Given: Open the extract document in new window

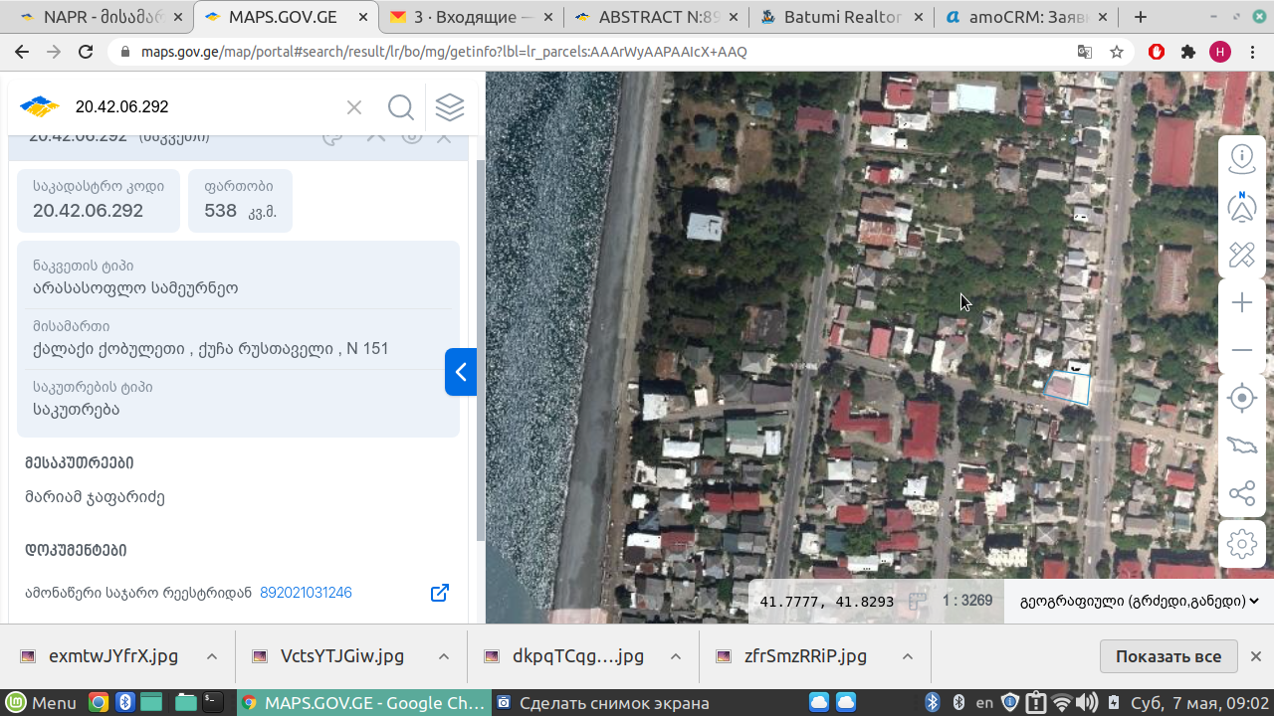Looking at the screenshot, I should click(x=439, y=593).
